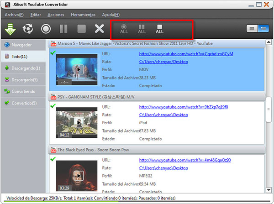Image resolution: width=274 pixels, height=204 pixels.
Task: Click the green checkmark on Maroon 5 item
Action: (53, 52)
